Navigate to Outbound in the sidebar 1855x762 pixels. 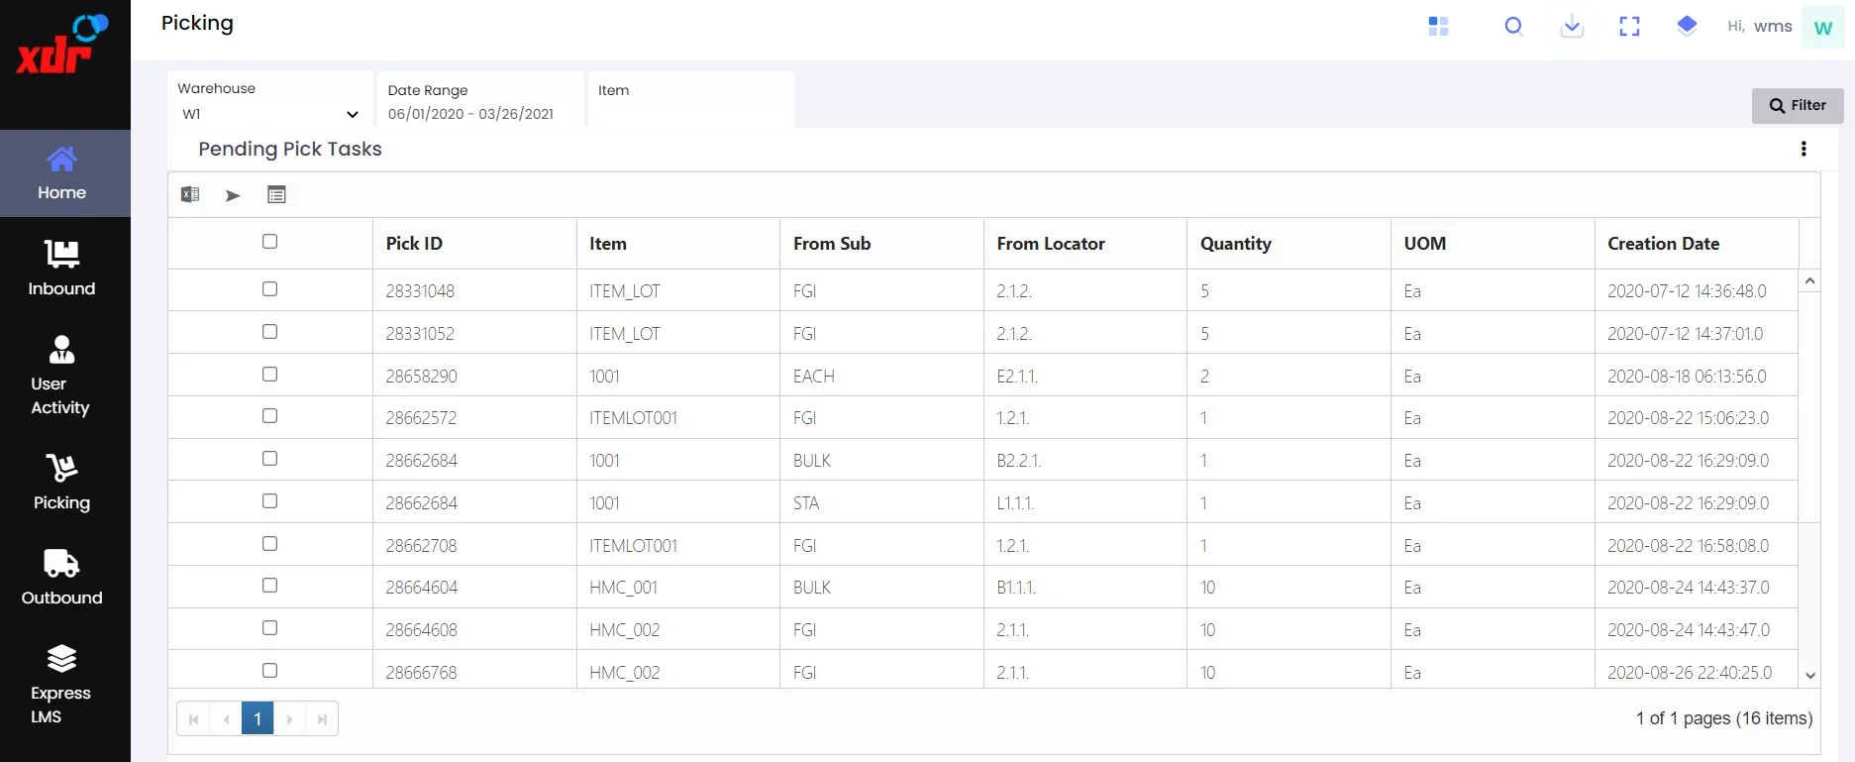click(x=61, y=577)
